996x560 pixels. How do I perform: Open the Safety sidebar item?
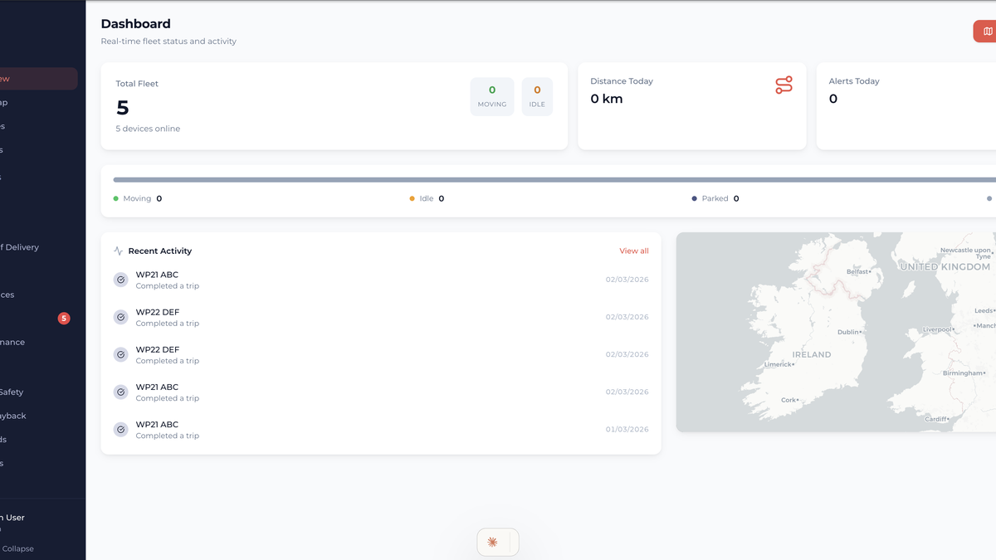pos(12,392)
